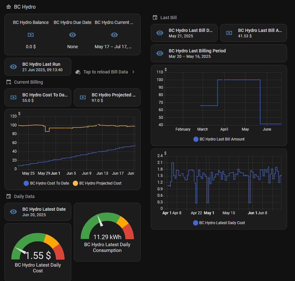
Task: Click the February label on Last Bill chart axis
Action: point(183,129)
